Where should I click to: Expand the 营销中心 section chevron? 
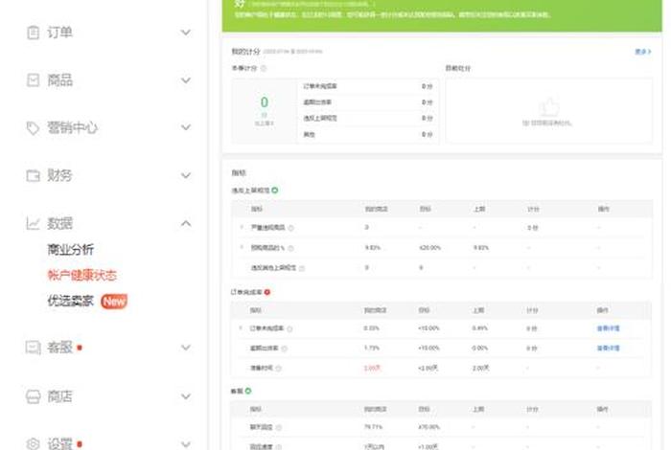click(186, 127)
